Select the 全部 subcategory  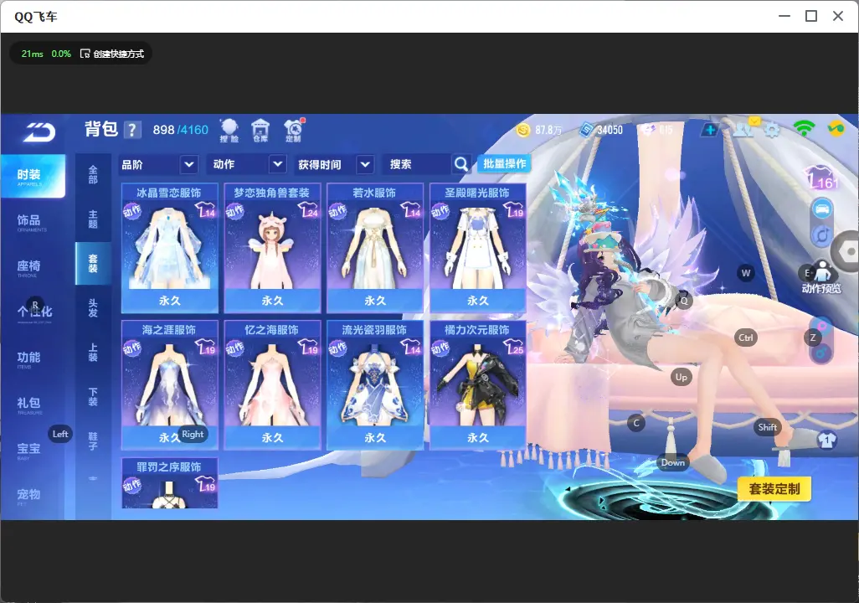coord(93,174)
